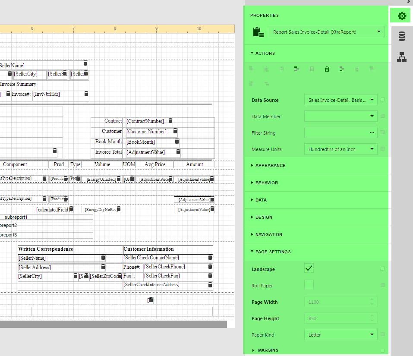
Task: Enable the Roll Paper checkbox
Action: coord(309,285)
